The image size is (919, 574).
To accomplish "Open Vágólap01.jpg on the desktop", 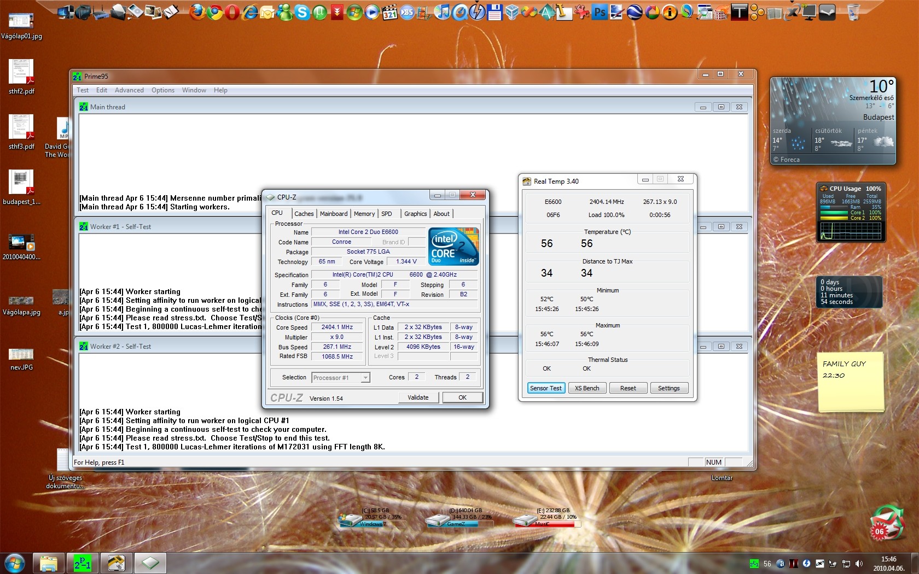I will click(x=21, y=26).
